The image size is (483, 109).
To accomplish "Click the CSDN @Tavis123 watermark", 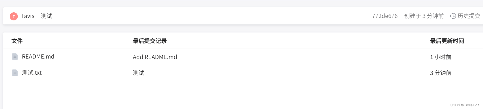I will 465,105.
